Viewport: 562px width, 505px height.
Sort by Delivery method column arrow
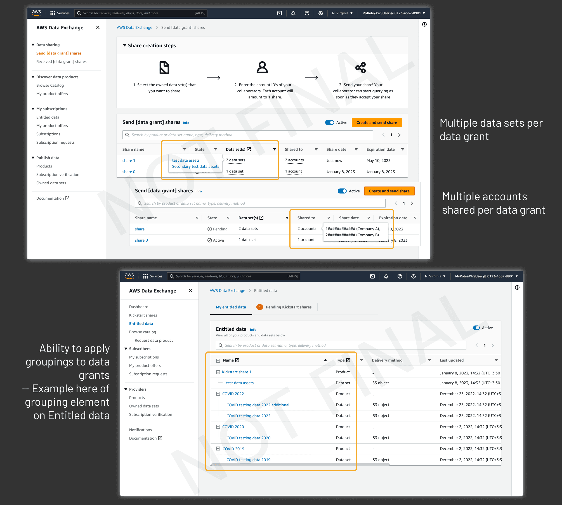(429, 360)
